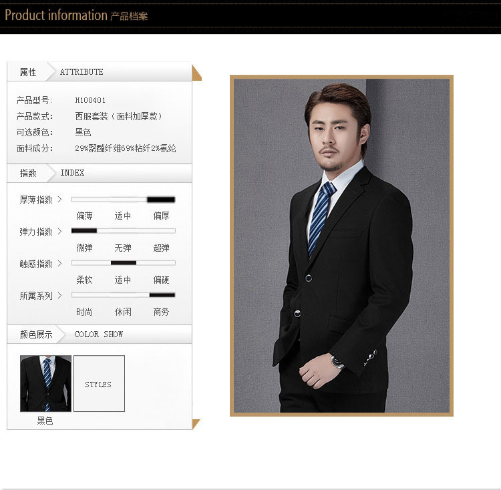Click the 西服套装（面料加厚款） style text
The height and width of the screenshot is (490, 501).
118,116
